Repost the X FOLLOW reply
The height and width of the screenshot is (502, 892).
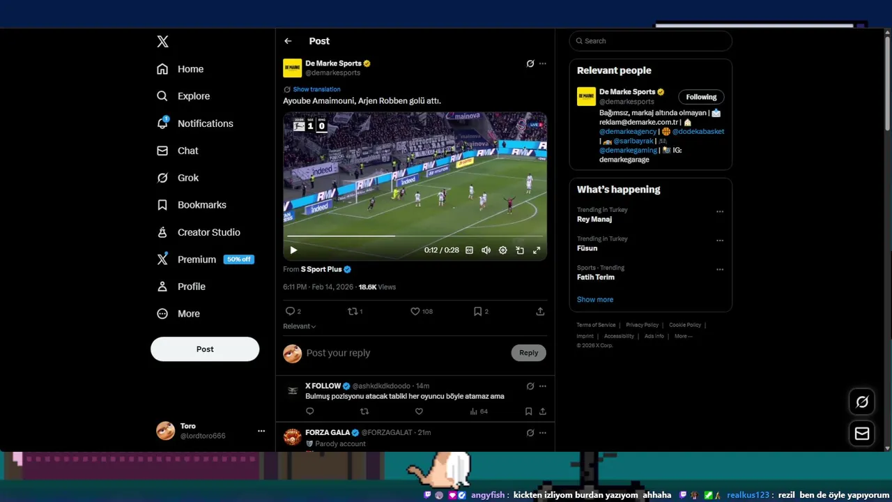[x=364, y=411]
